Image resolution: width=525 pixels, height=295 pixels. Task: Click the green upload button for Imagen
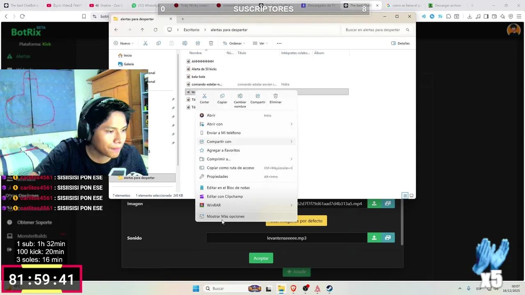point(374,203)
